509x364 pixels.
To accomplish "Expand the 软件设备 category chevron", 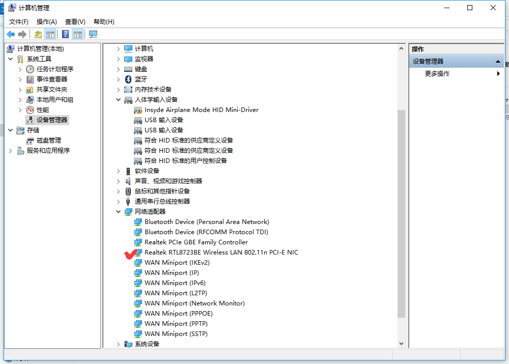I will (x=118, y=171).
